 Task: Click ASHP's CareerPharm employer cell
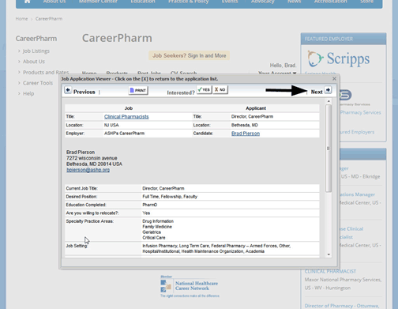click(x=124, y=134)
